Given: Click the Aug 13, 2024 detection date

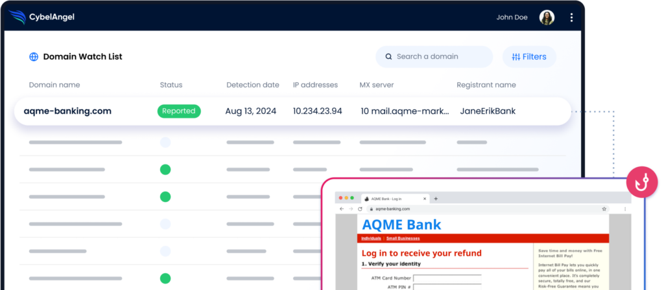Looking at the screenshot, I should point(250,111).
